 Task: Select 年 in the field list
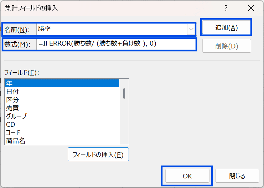(x=62, y=83)
